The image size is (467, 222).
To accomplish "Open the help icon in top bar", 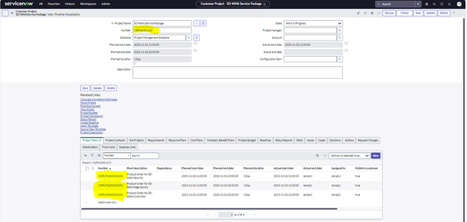I will tap(442, 4).
